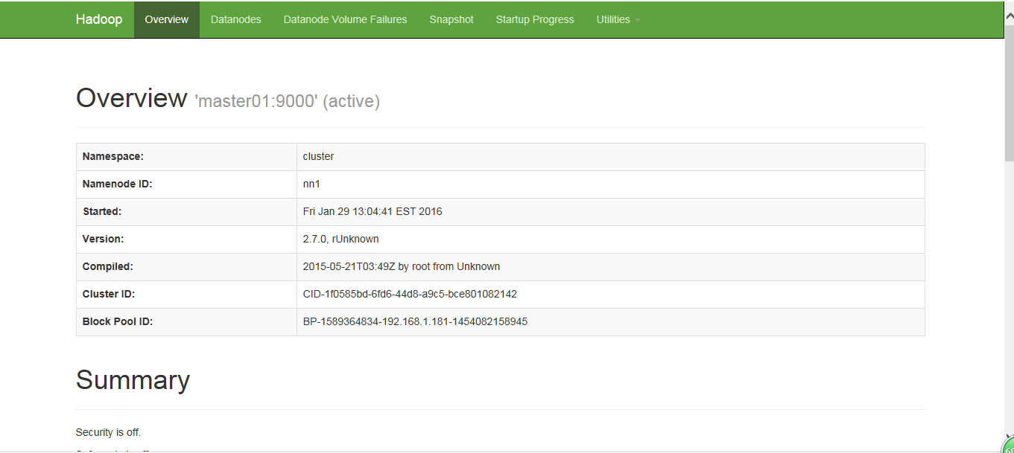Select the Startup Progress tab
The image size is (1014, 453).
(534, 19)
